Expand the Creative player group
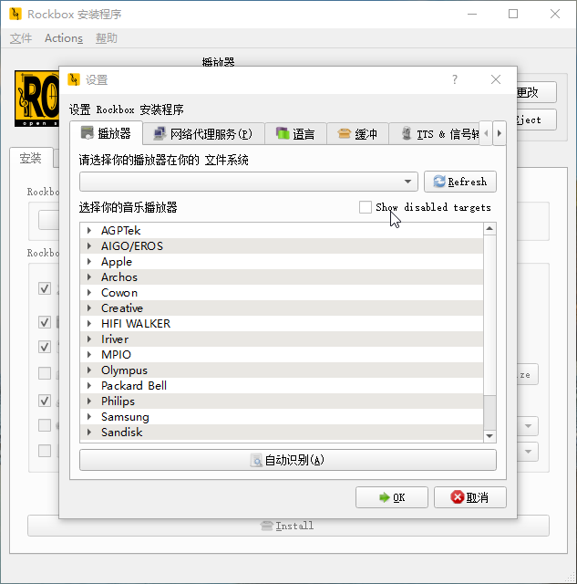The width and height of the screenshot is (577, 584). click(x=89, y=308)
